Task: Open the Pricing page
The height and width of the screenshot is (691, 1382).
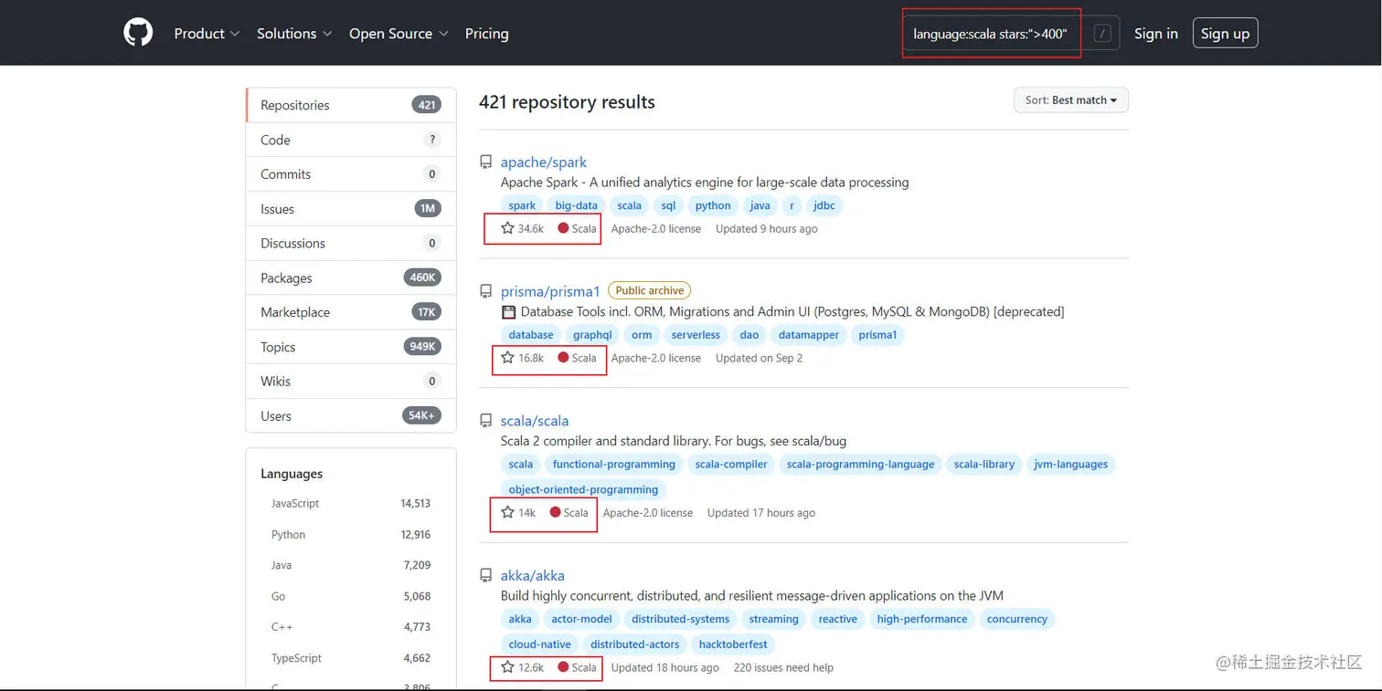Action: [486, 34]
